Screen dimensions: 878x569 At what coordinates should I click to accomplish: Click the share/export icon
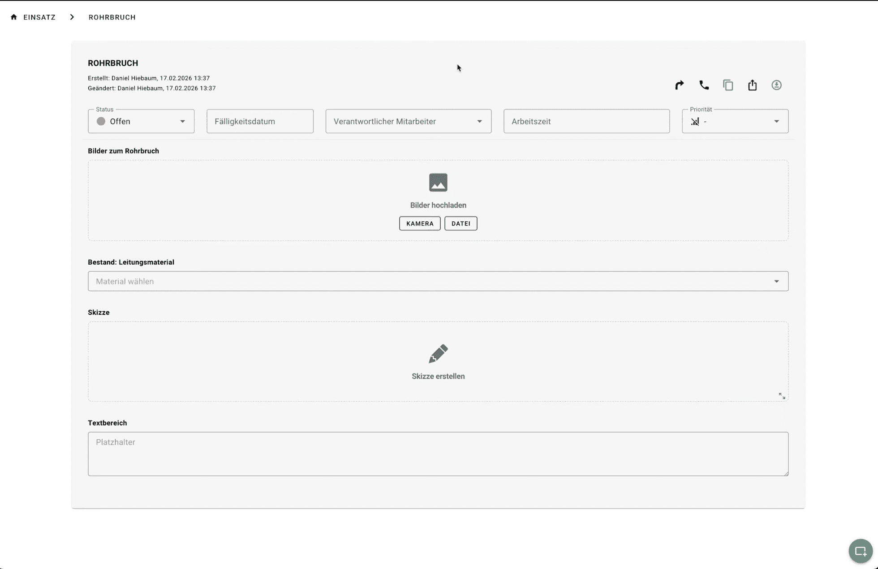click(x=752, y=85)
